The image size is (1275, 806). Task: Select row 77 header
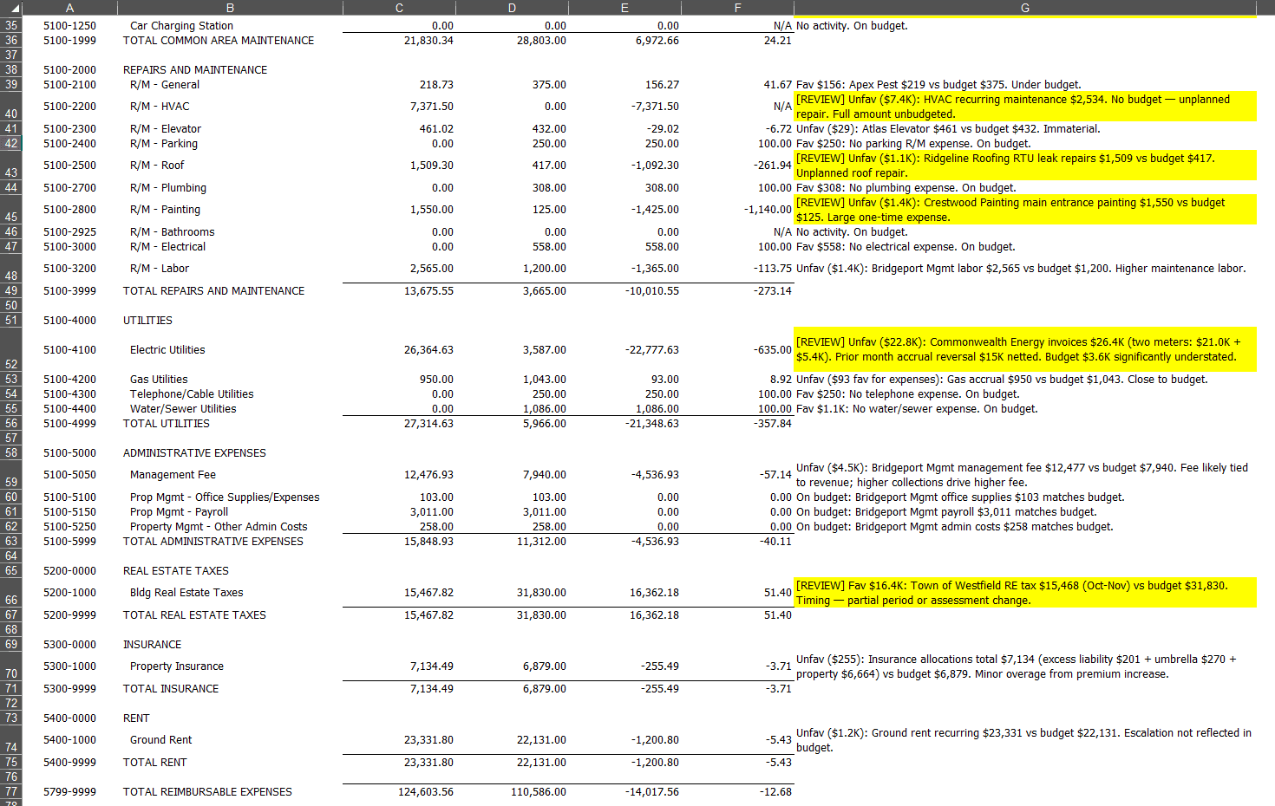[x=11, y=791]
